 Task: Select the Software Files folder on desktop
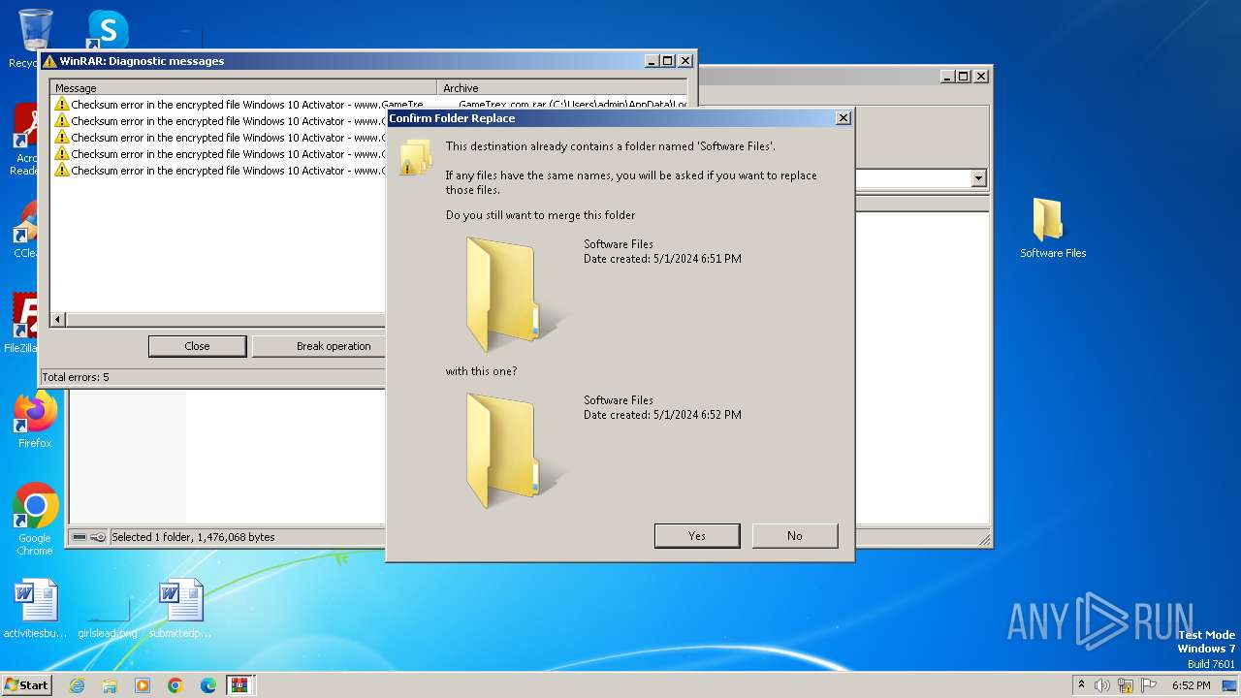tap(1053, 228)
